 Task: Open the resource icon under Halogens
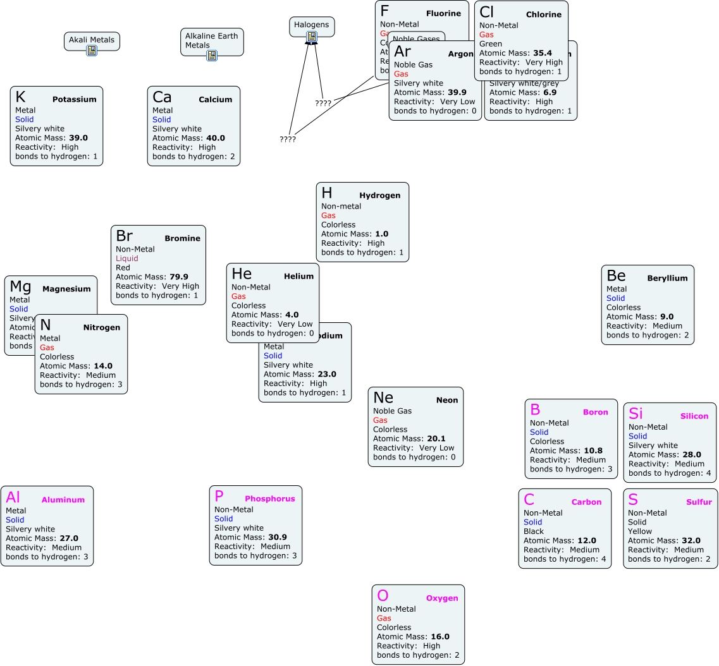[x=311, y=37]
